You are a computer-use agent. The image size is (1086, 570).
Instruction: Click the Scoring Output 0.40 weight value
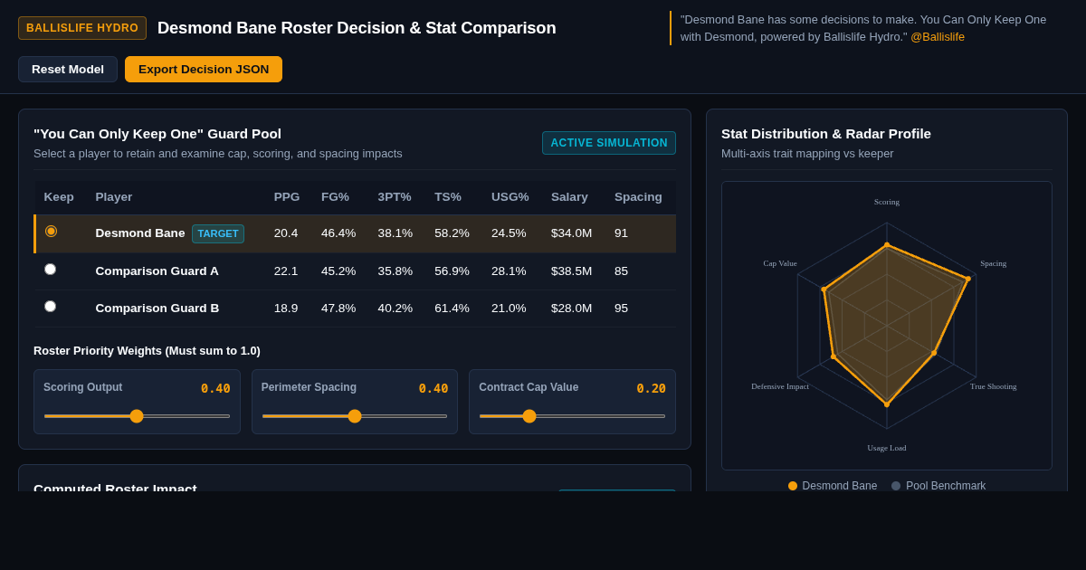click(215, 388)
